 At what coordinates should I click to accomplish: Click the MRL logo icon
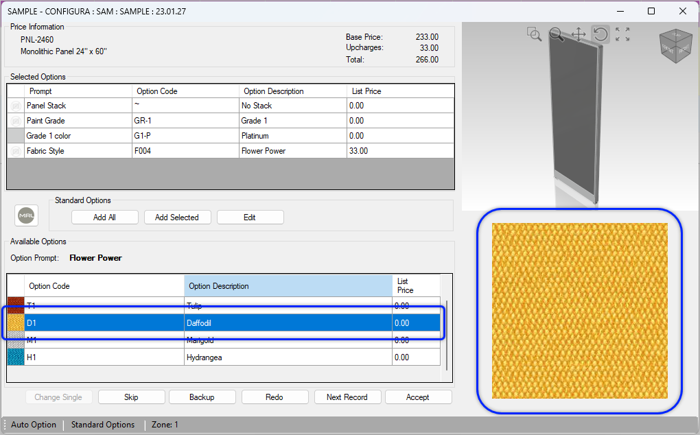[26, 215]
